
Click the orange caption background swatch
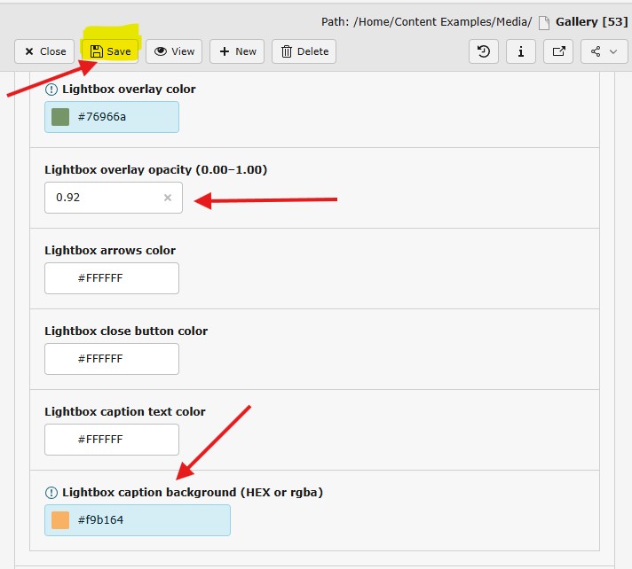pos(60,520)
